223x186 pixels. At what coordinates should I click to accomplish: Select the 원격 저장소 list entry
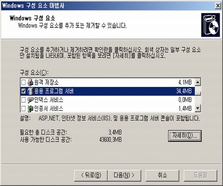pos(107,82)
